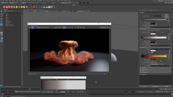Click the white Tint swatch in the Absorption section
Image resolution: width=173 pixels, height=97 pixels.
click(x=153, y=34)
